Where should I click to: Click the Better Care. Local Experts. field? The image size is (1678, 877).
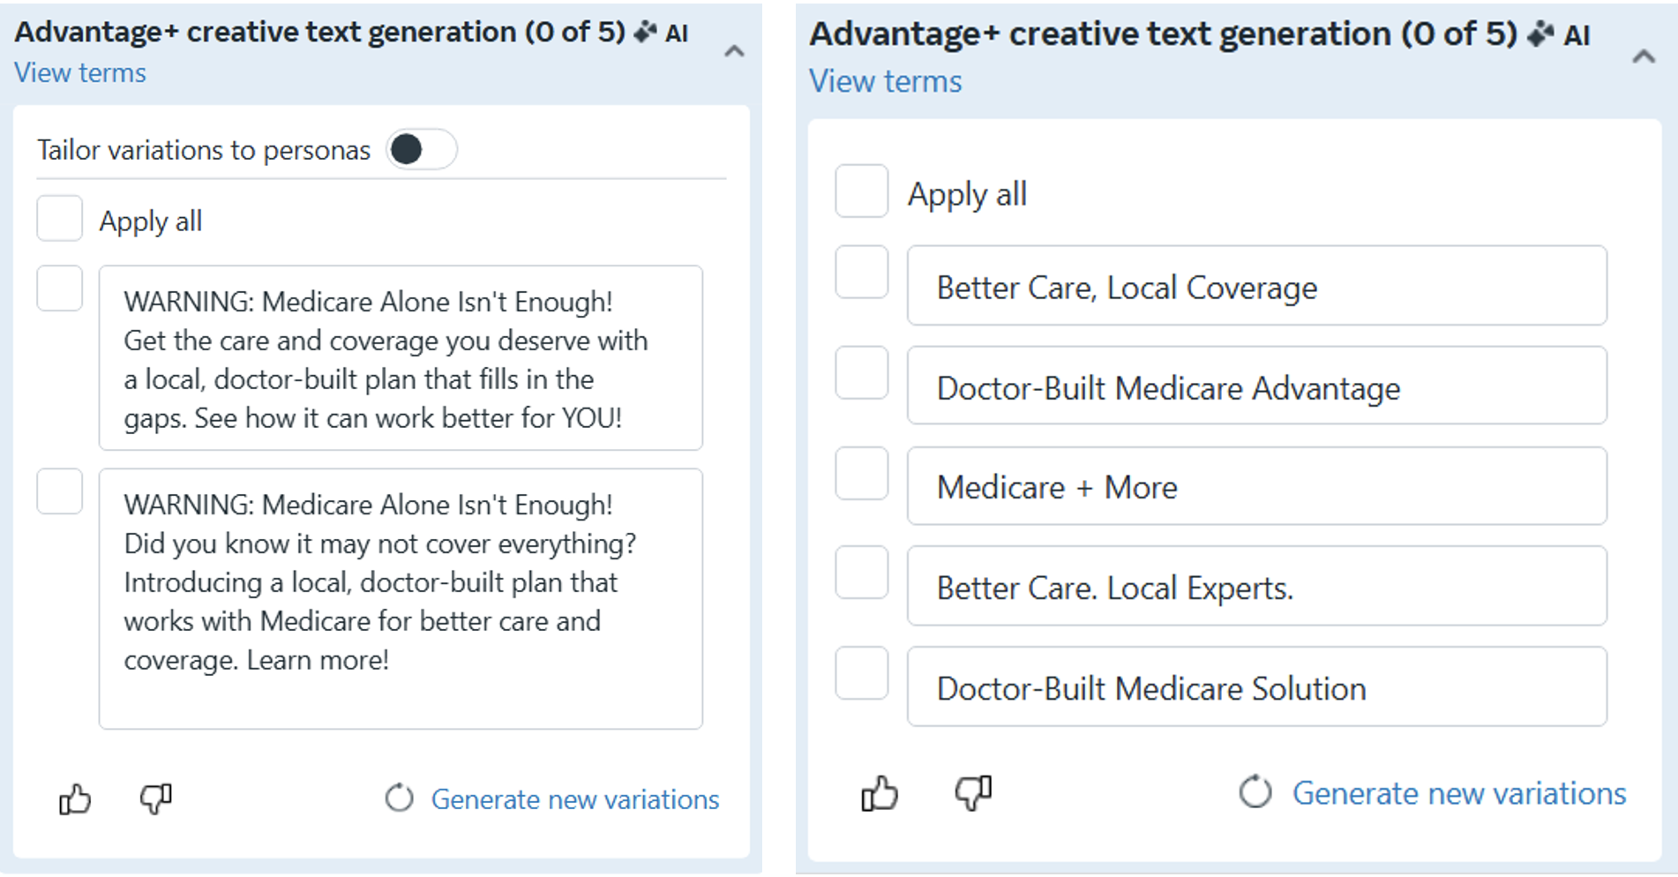[x=1257, y=586]
